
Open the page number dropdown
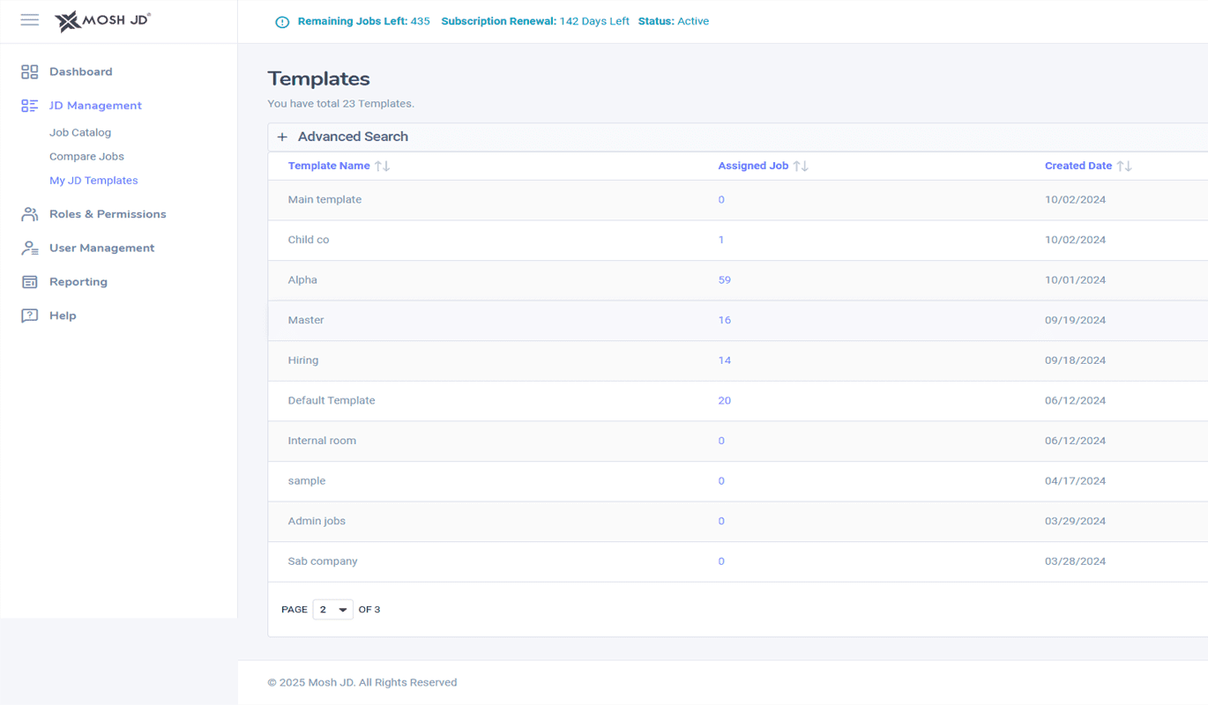click(x=332, y=609)
